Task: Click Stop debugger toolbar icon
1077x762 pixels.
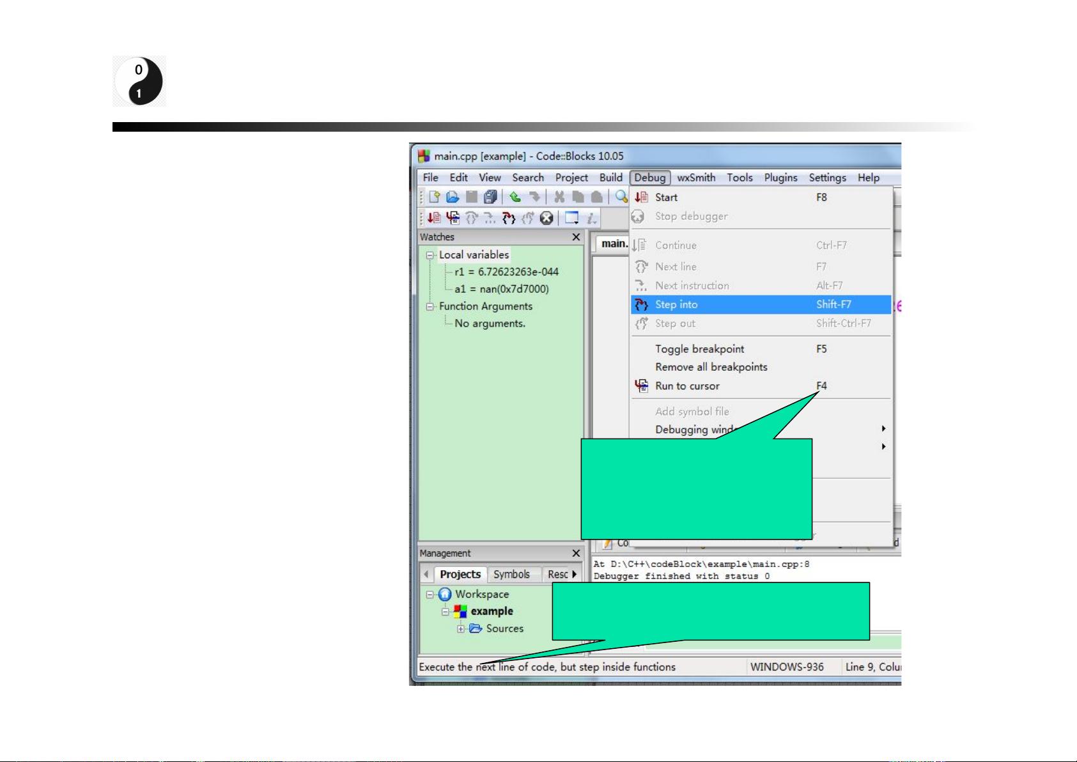Action: pyautogui.click(x=546, y=218)
